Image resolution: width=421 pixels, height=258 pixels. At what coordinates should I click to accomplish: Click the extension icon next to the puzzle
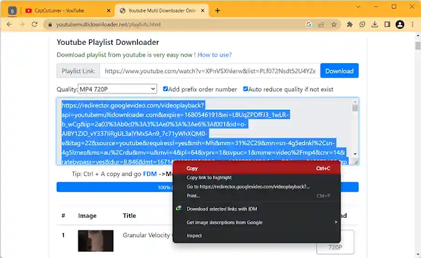click(x=362, y=24)
